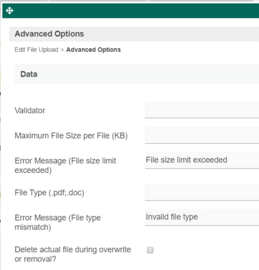Collapse the Data section header

137,74
